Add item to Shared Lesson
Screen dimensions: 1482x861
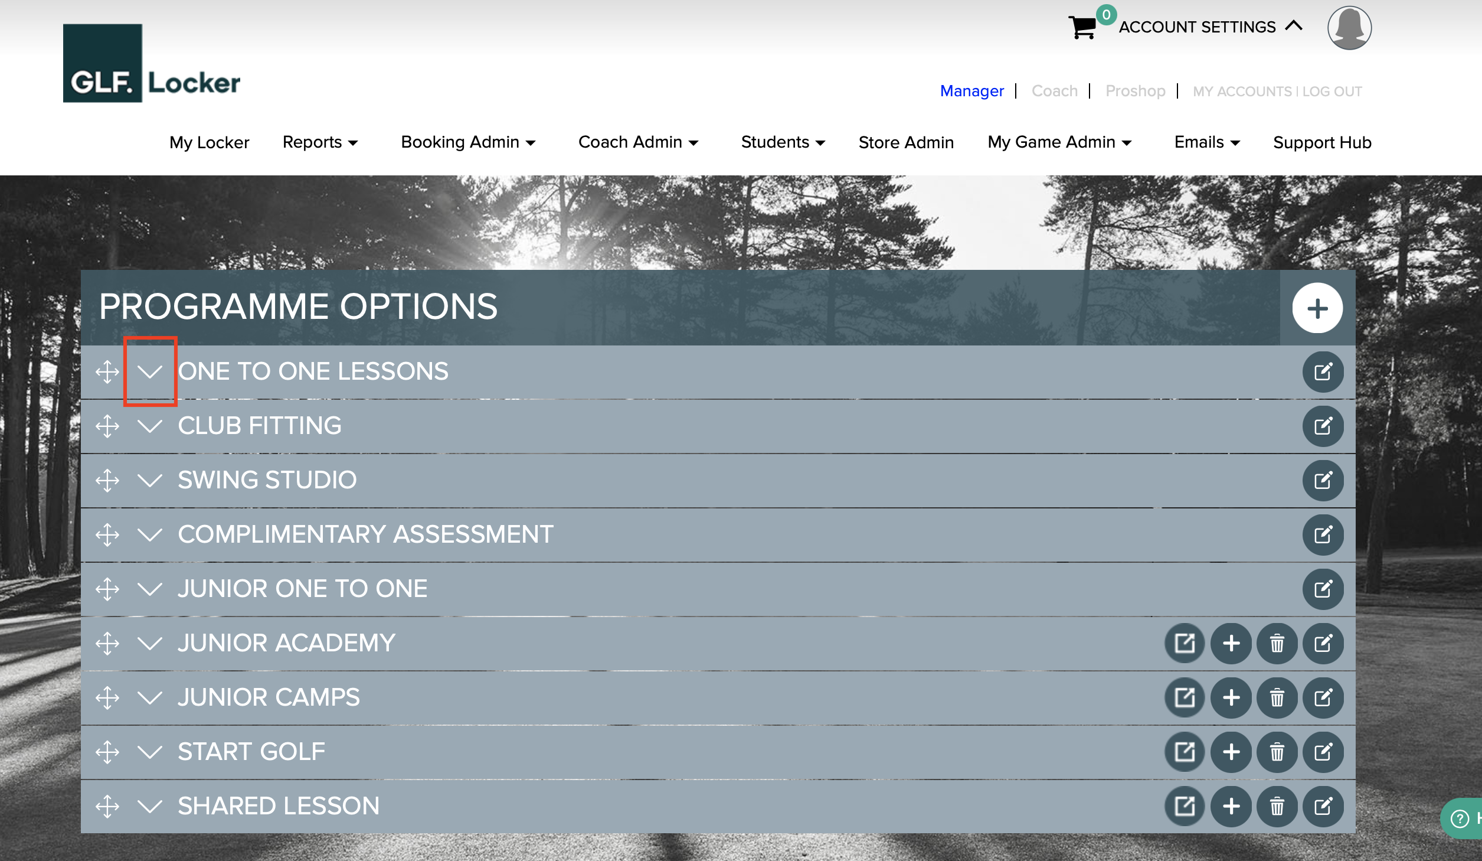click(x=1231, y=806)
